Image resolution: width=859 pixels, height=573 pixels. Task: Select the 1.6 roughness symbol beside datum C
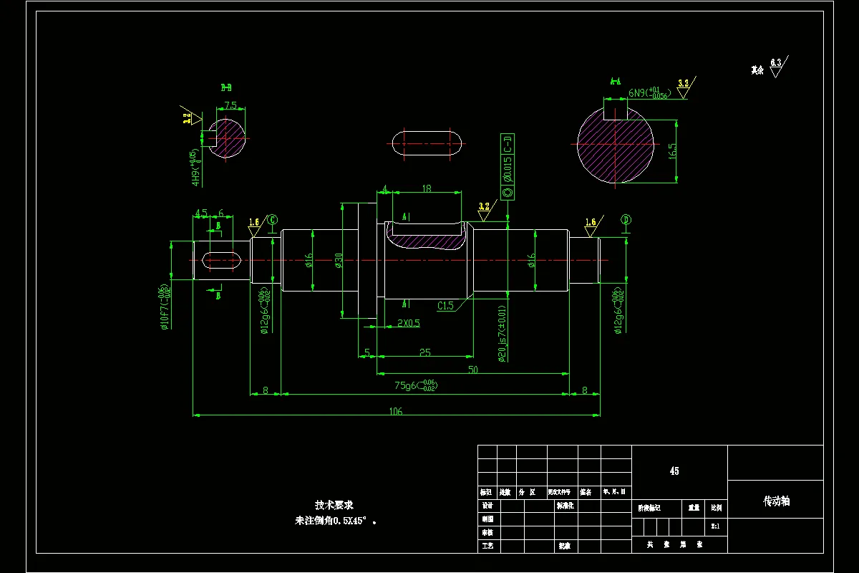tap(254, 222)
